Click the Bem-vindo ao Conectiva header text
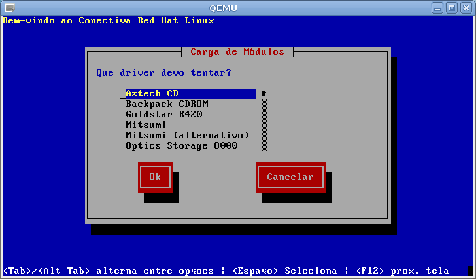 pyautogui.click(x=109, y=20)
